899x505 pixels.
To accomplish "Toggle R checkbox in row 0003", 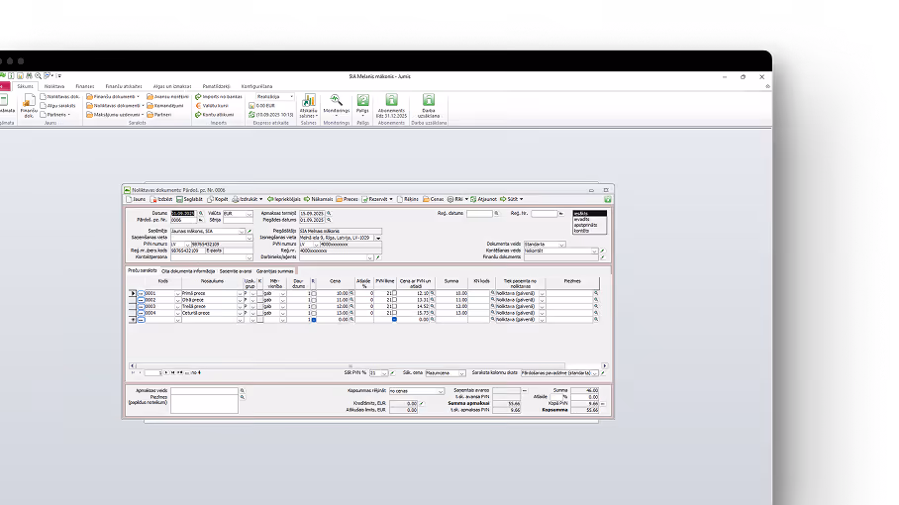I will pos(314,307).
